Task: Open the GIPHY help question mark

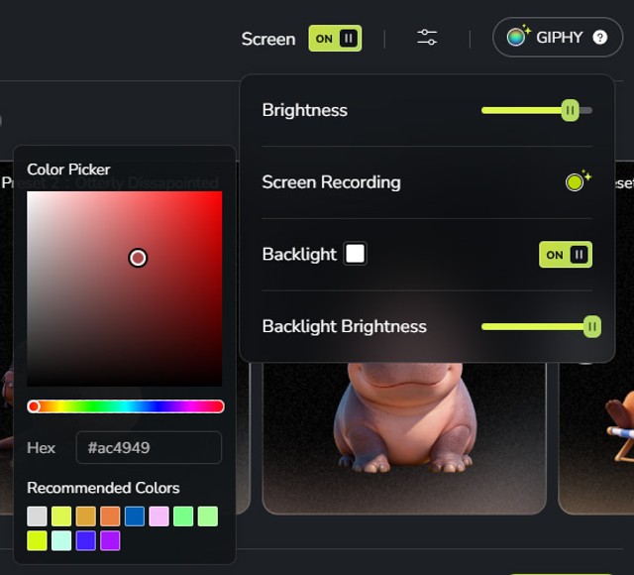Action: [x=600, y=38]
